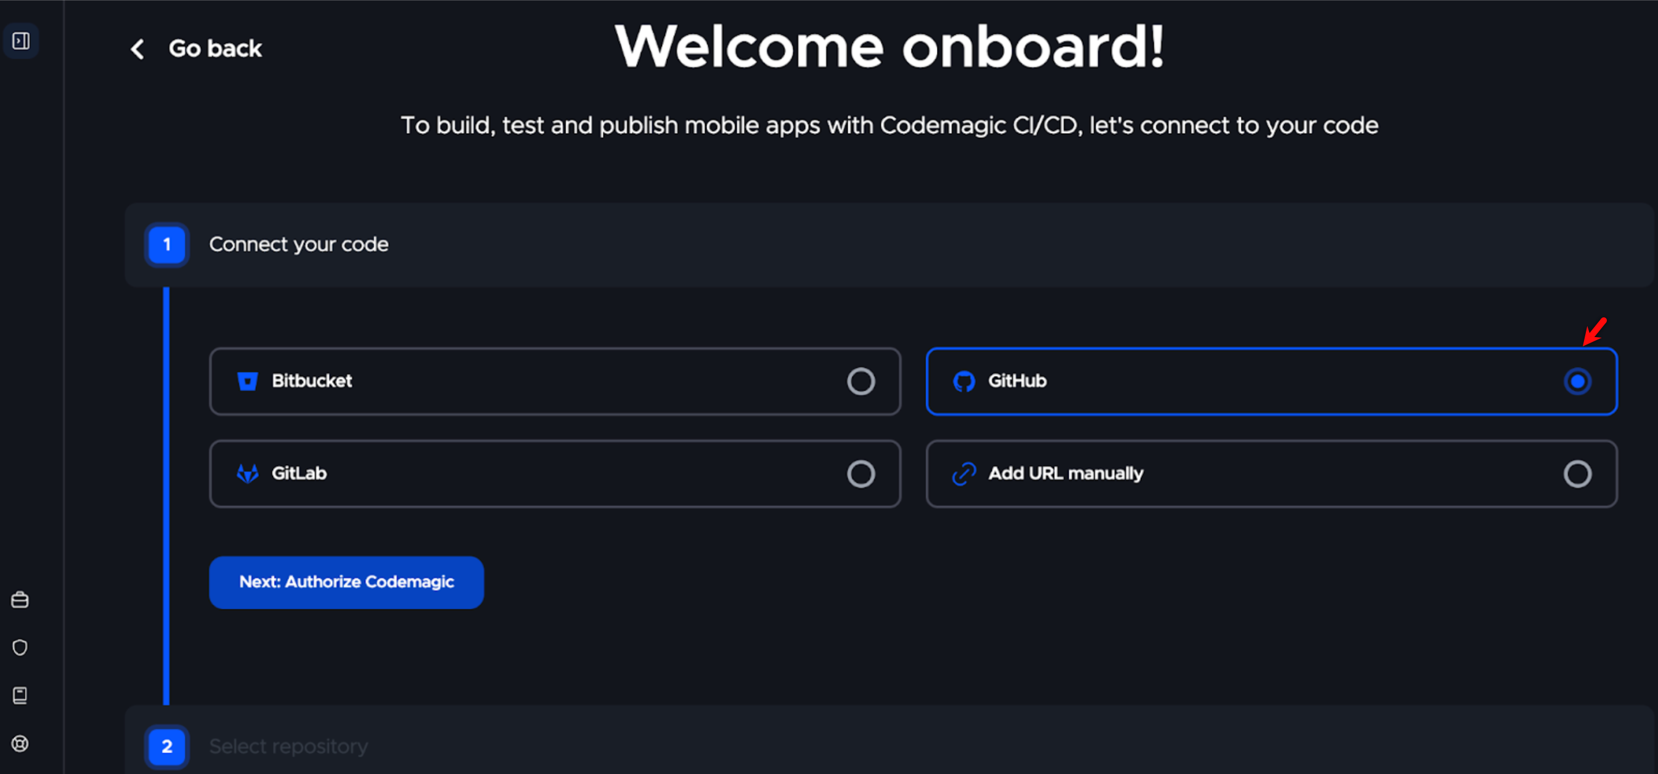Select the Bitbucket radio button
The width and height of the screenshot is (1658, 774).
click(861, 381)
